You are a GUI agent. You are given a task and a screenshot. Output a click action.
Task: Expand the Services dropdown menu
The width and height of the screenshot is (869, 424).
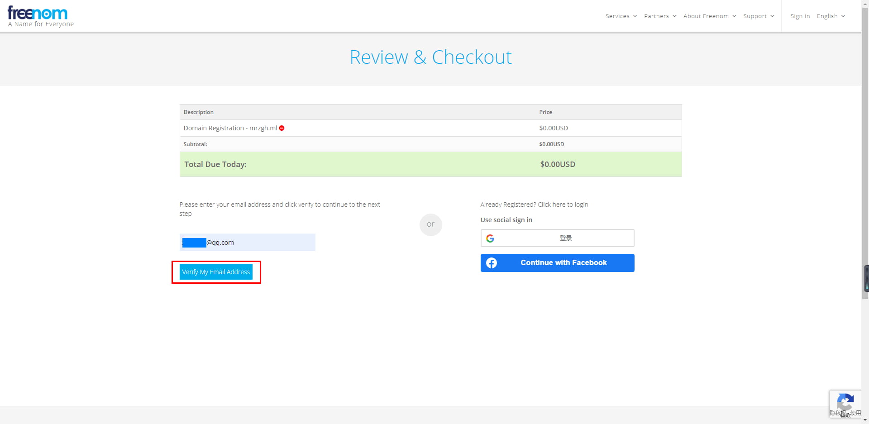click(x=621, y=16)
